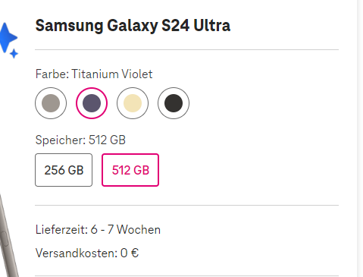Image resolution: width=363 pixels, height=277 pixels.
Task: Select the Titanium Violet color swatch
Action: click(92, 103)
